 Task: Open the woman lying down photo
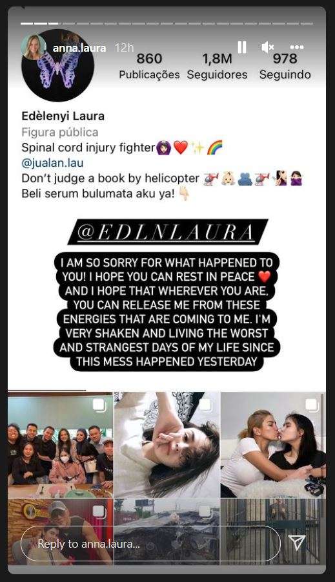[167, 445]
